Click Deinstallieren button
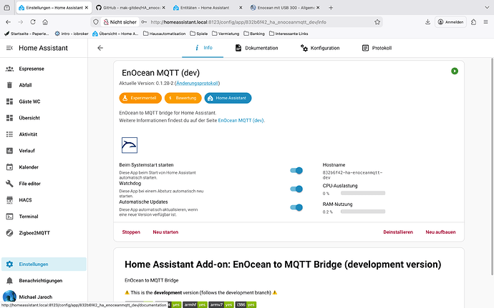This screenshot has height=308, width=494. (398, 232)
